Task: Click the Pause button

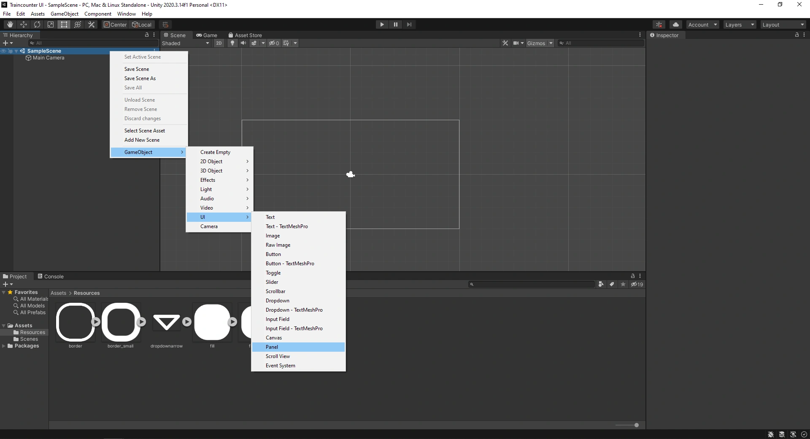Action: [396, 24]
